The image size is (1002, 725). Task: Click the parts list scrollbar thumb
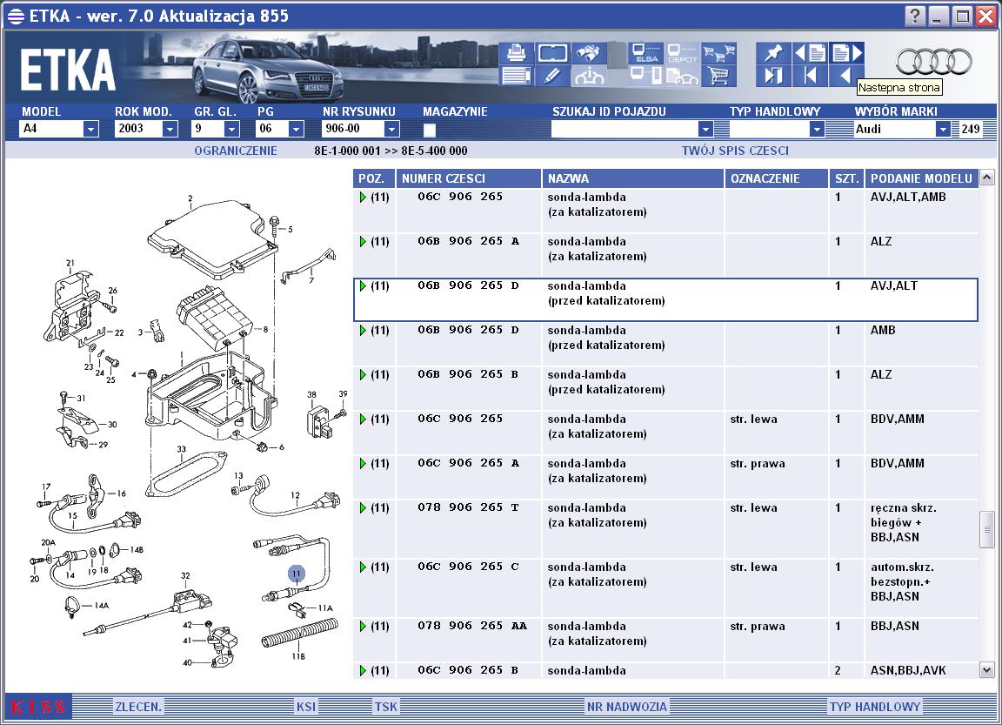coord(986,529)
